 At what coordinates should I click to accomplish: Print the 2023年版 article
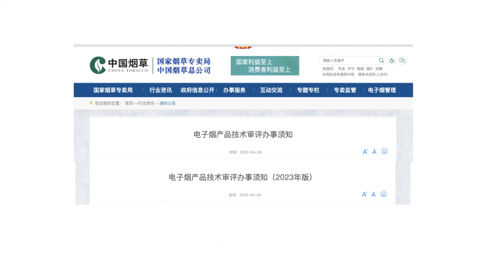(384, 194)
